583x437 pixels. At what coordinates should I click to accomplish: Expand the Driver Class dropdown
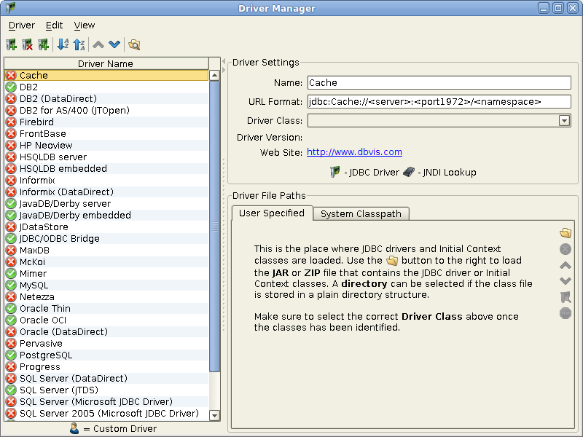[564, 121]
